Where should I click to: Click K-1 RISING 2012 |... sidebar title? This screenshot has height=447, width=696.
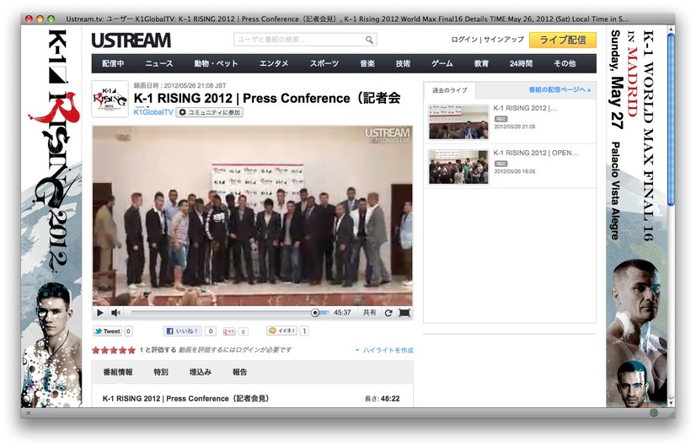click(x=525, y=108)
